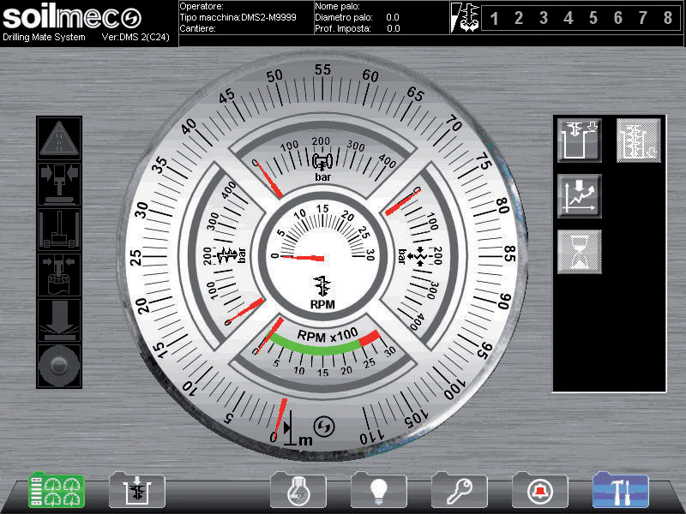686x514 pixels.
Task: Toggle the auger extraction mode icon
Action: (x=639, y=140)
